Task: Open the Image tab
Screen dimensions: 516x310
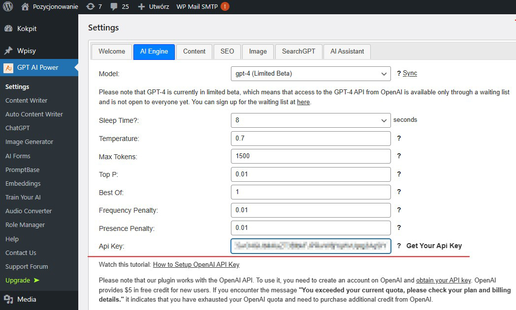Action: [x=258, y=52]
